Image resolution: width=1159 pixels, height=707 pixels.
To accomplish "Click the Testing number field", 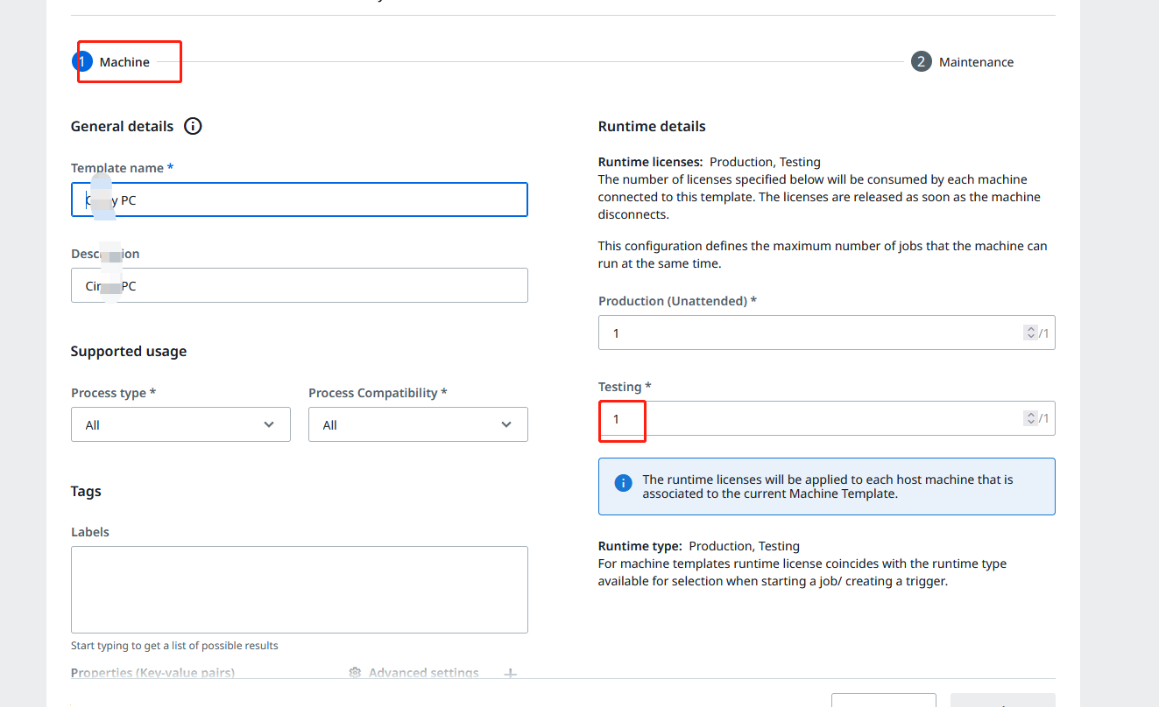I will coord(826,418).
